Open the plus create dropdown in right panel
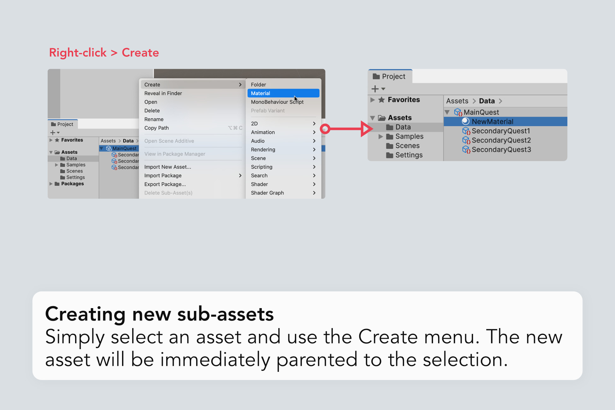Screen dimensions: 615x410 378,89
